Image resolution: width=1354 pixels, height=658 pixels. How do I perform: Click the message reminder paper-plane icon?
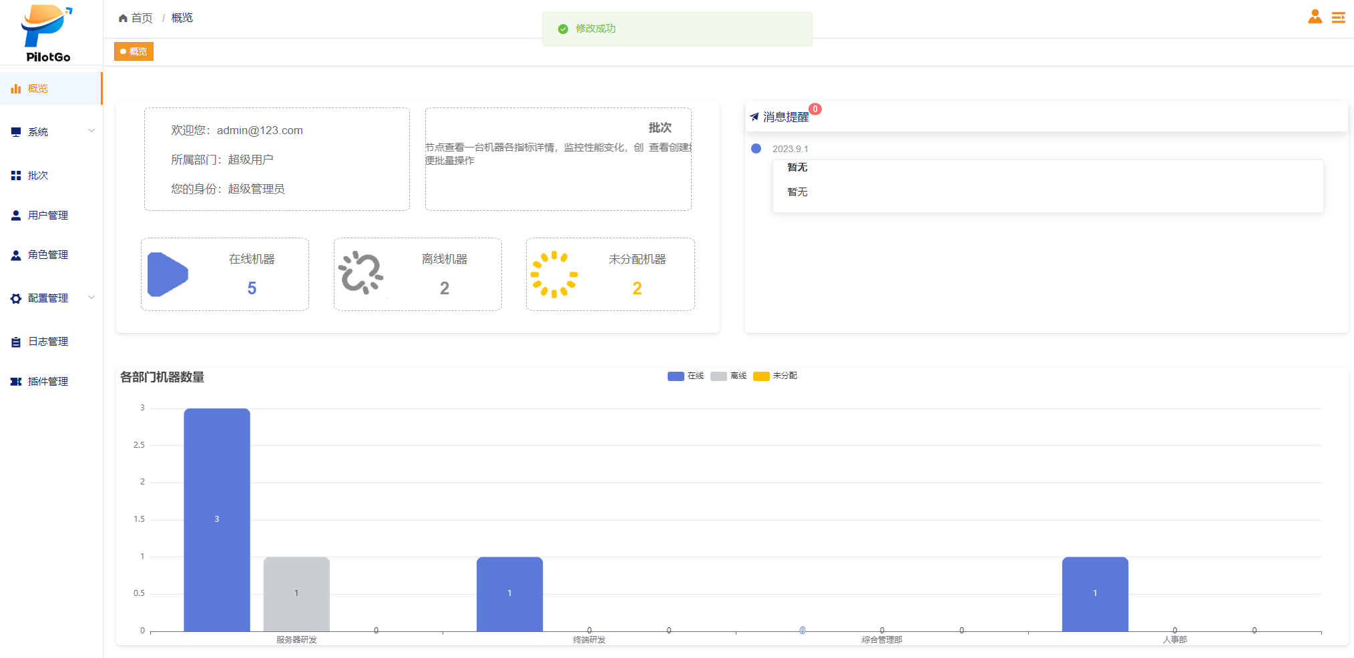754,117
